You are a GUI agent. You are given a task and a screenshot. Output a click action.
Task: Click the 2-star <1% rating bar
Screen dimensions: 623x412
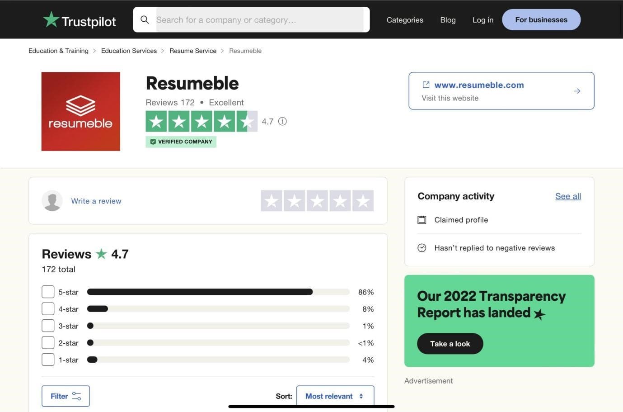click(218, 343)
